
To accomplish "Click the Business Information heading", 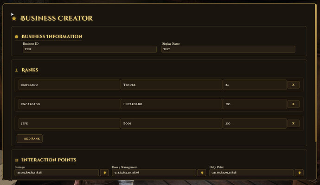I will [x=52, y=36].
